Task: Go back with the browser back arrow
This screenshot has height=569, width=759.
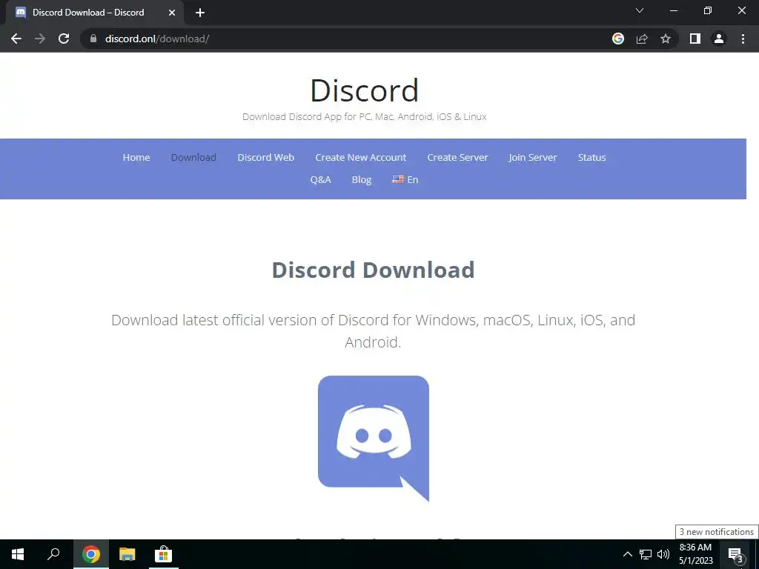Action: (x=16, y=39)
